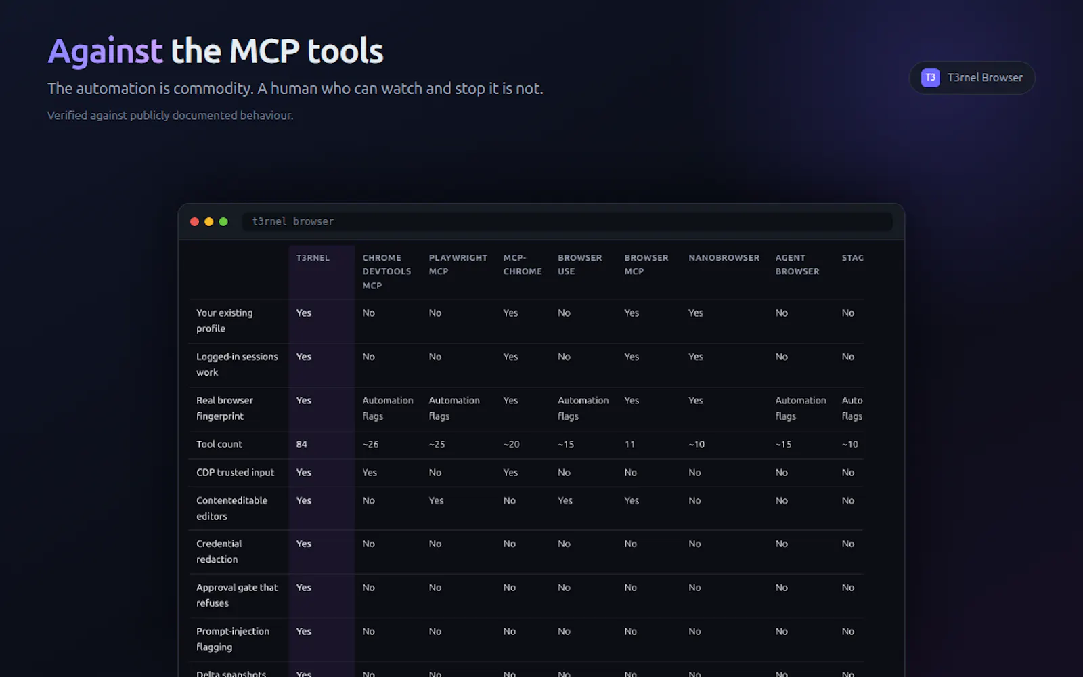Viewport: 1083px width, 677px height.
Task: Click MCP-Chrome's "Yes" for Real browser fingerprint
Action: tap(510, 401)
